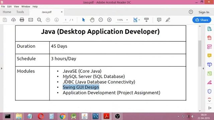Toggle the scrolling read mode icon
Image resolution: width=214 pixels, height=120 pixels.
point(146,20)
